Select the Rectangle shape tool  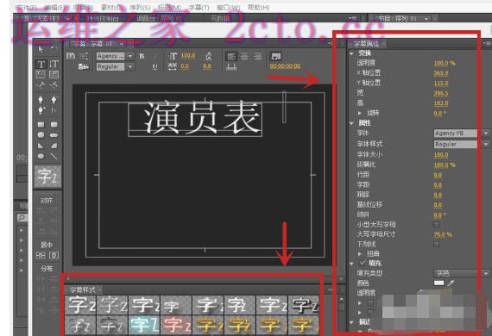41,125
